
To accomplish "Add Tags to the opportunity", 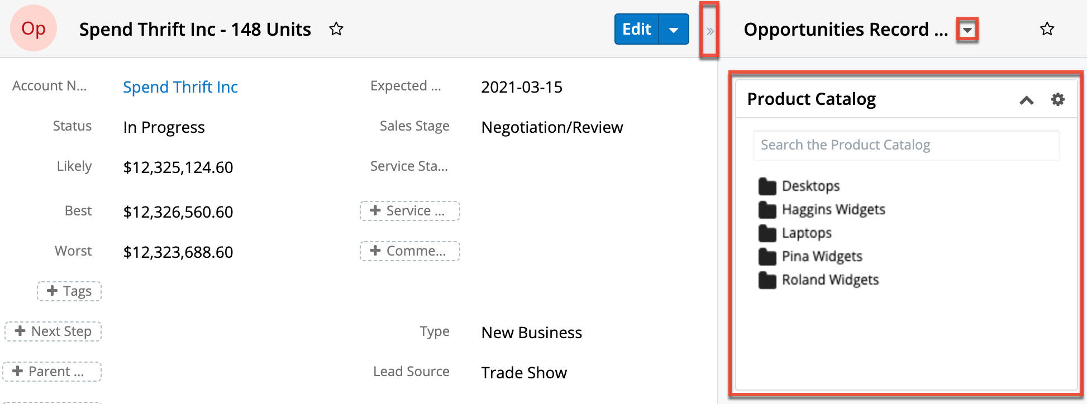I will (69, 291).
